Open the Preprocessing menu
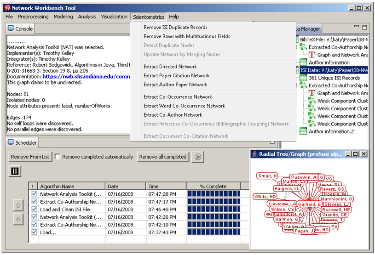375x255 pixels. tap(33, 17)
